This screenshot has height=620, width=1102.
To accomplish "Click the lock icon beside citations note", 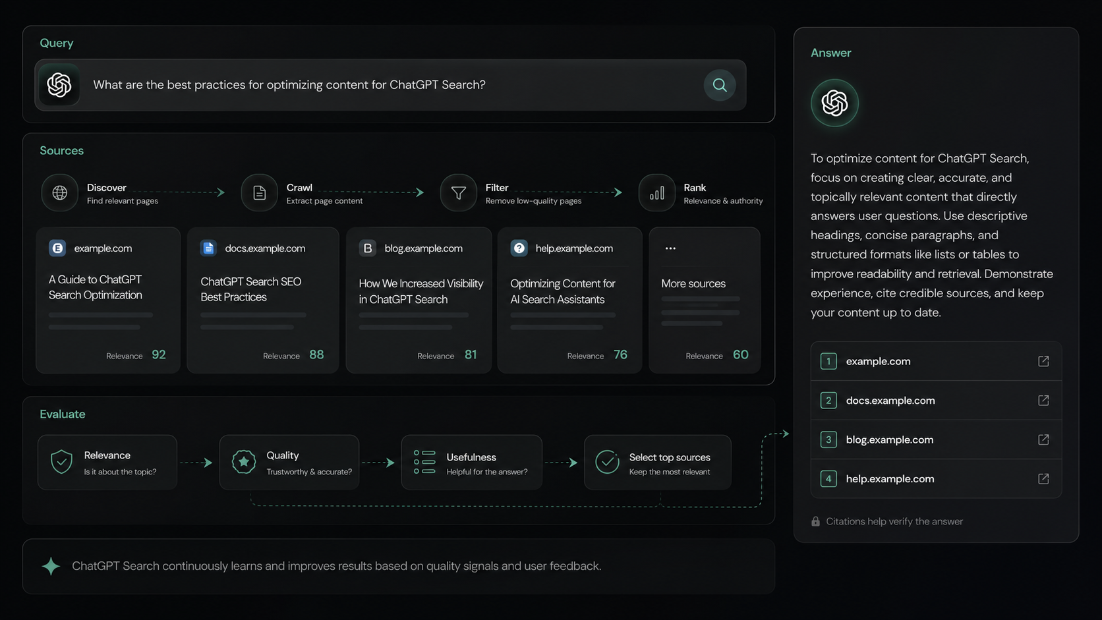I will point(816,521).
